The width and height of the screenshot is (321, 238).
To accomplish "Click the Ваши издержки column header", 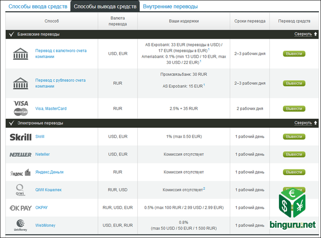I will (184, 21).
